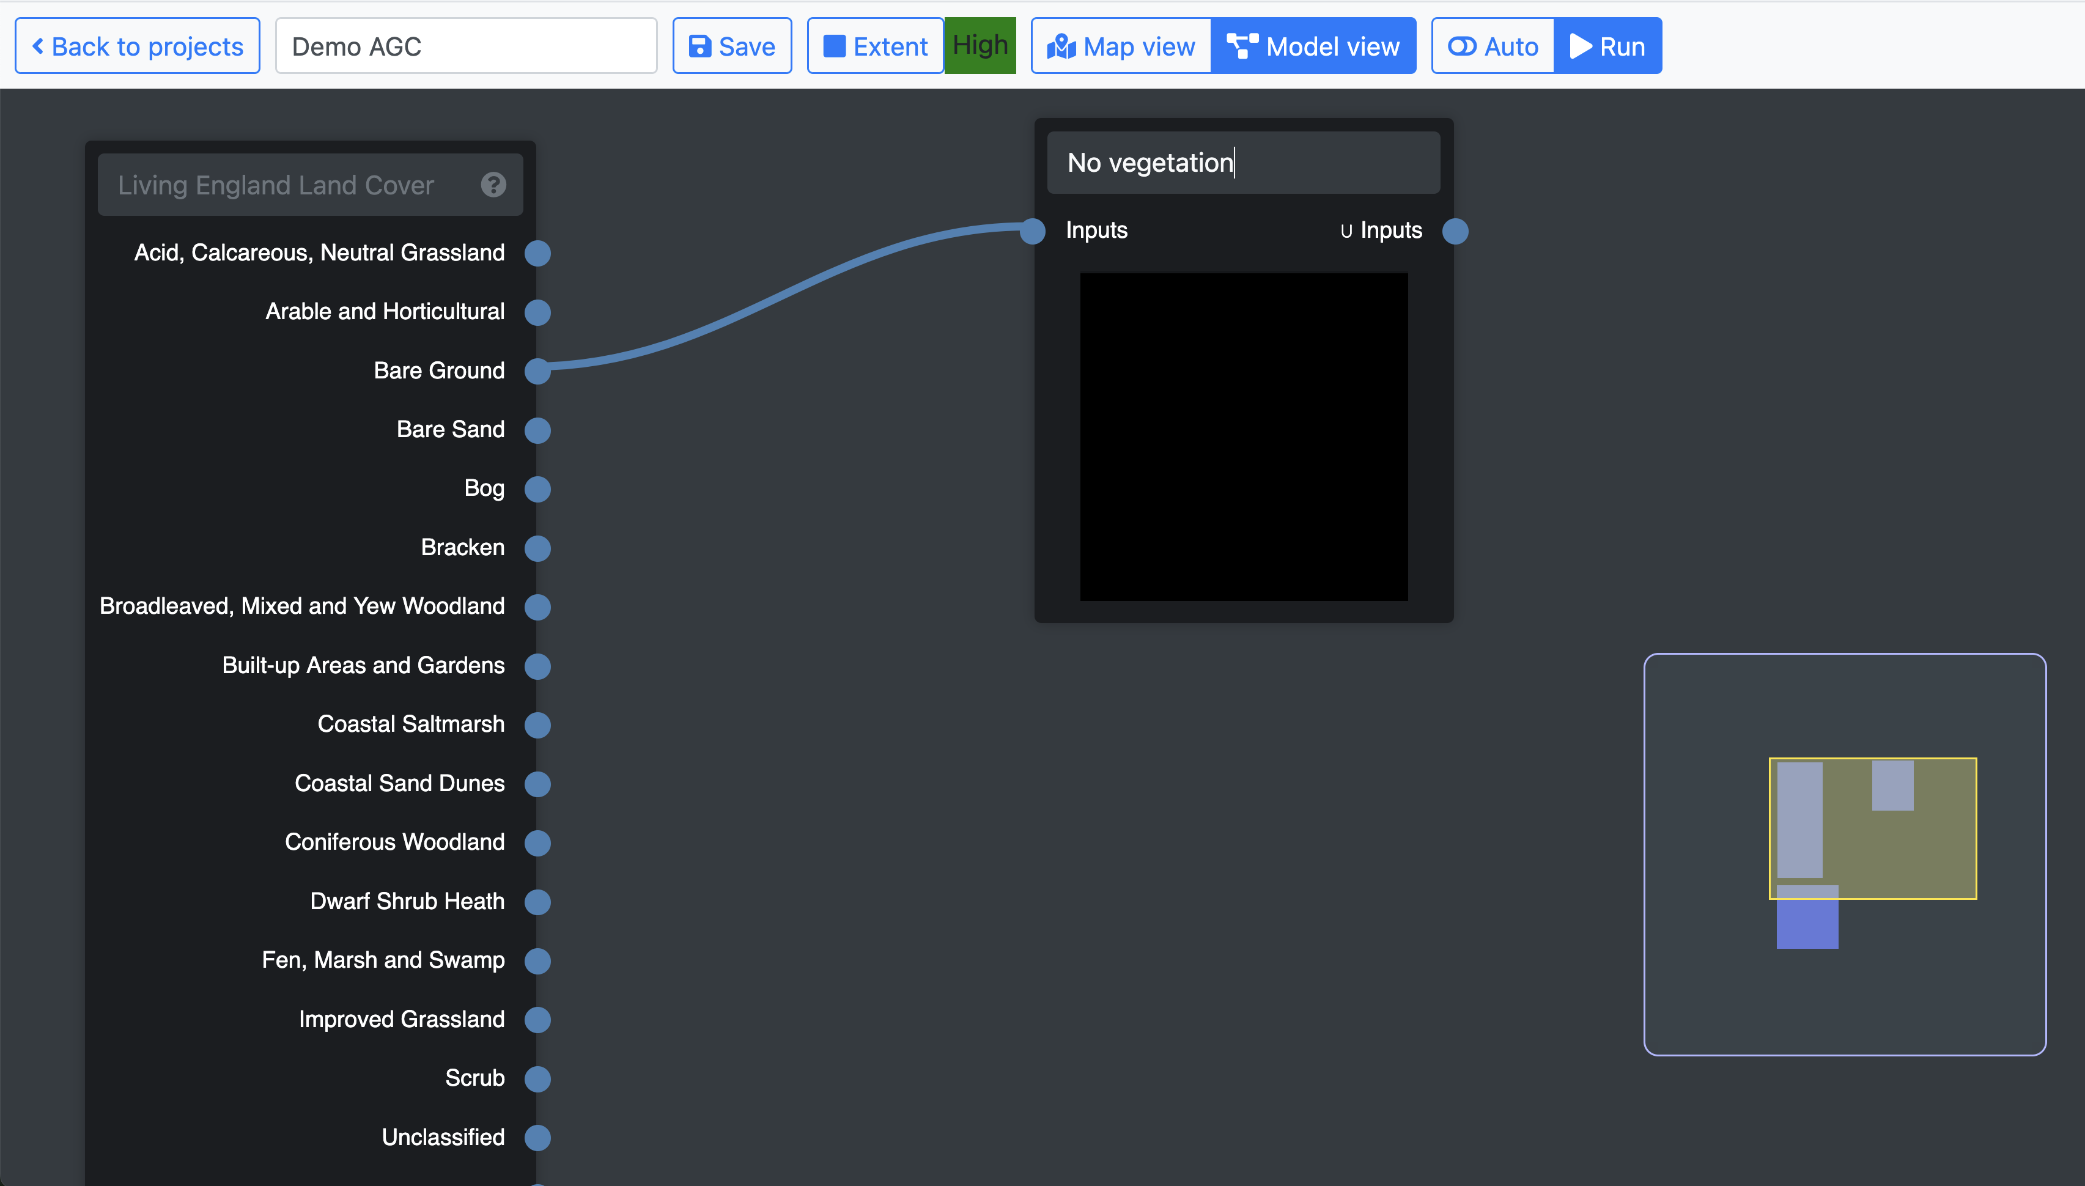This screenshot has width=2085, height=1186.
Task: Toggle the Extent button
Action: coord(876,46)
